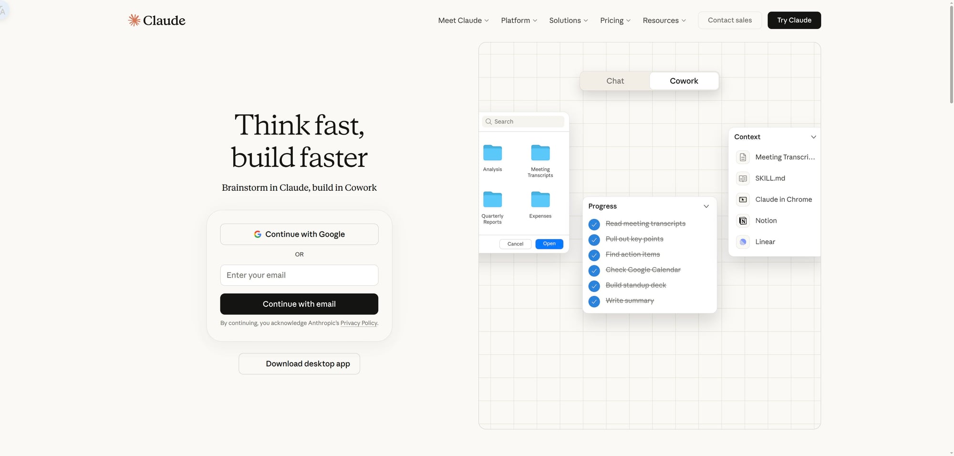Click the Notion icon in Context panel
The image size is (954, 456).
point(743,221)
